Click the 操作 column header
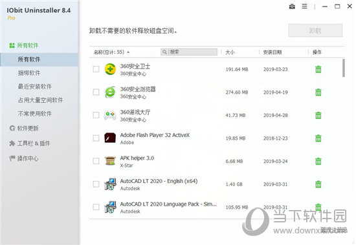This screenshot has height=245, width=356. pyautogui.click(x=317, y=52)
